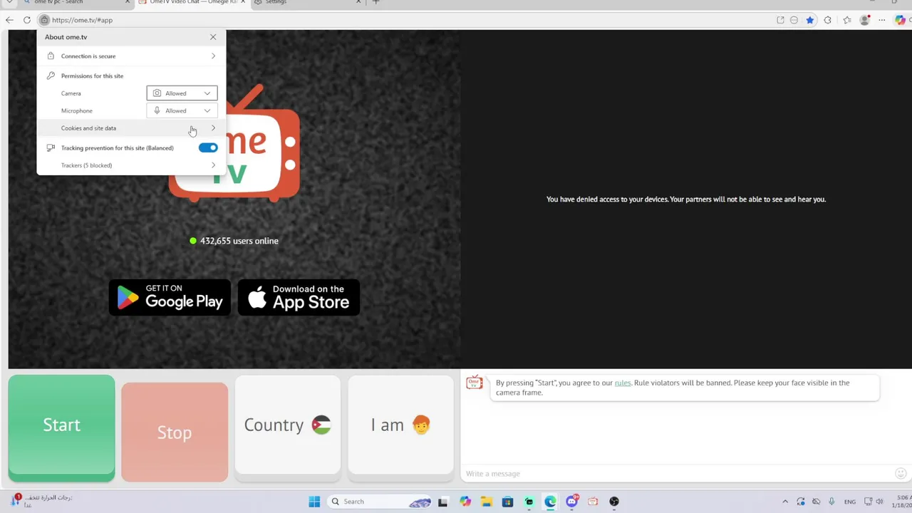The width and height of the screenshot is (912, 513).
Task: Open Microsoft Edge from taskbar
Action: pyautogui.click(x=551, y=502)
